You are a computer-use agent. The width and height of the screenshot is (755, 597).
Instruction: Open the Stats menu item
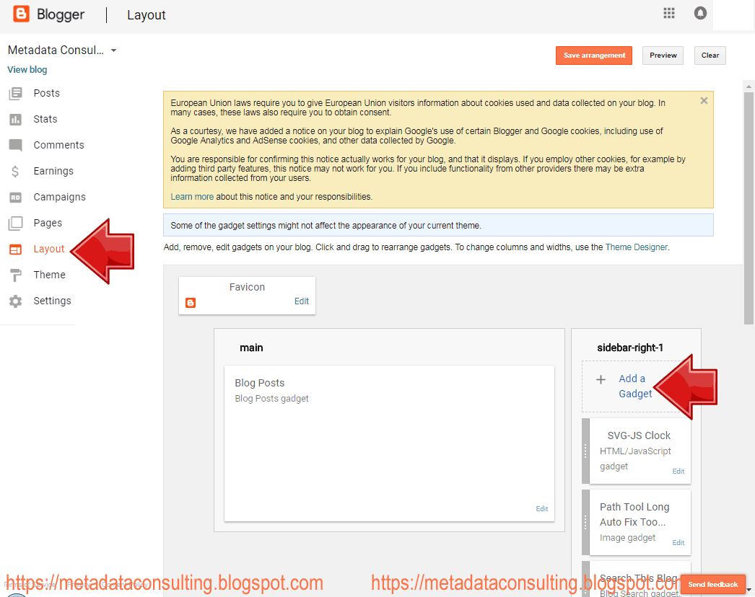tap(45, 119)
